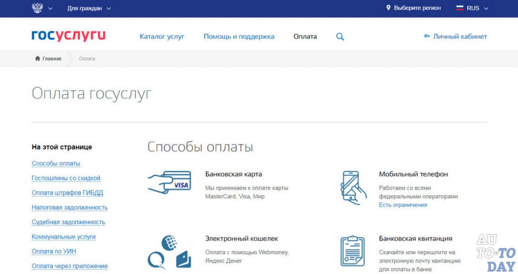Click the home icon in the breadcrumb
Screen dimensions: 518x274
click(x=37, y=58)
